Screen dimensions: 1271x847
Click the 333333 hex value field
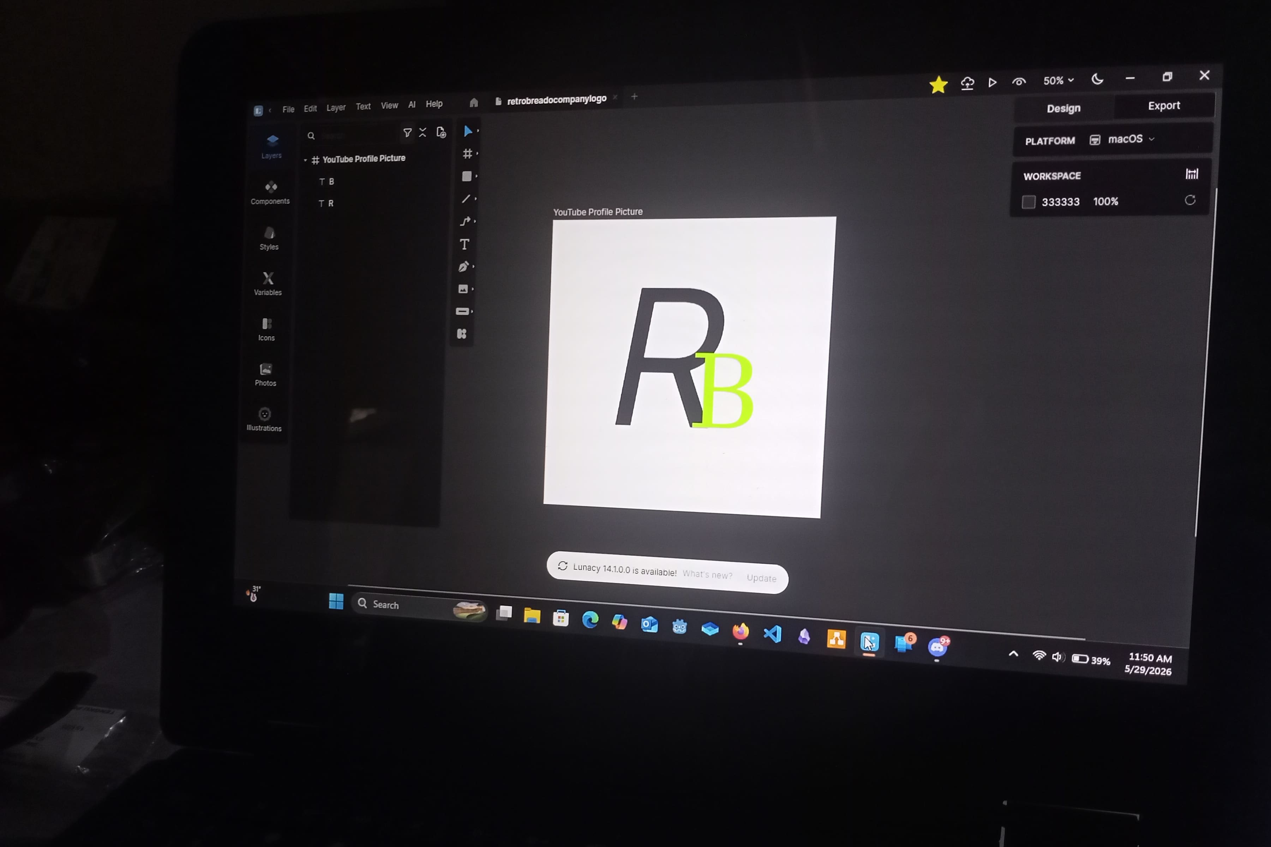pyautogui.click(x=1060, y=202)
